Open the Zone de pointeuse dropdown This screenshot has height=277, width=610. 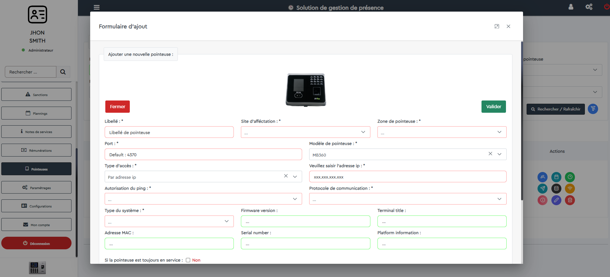442,132
